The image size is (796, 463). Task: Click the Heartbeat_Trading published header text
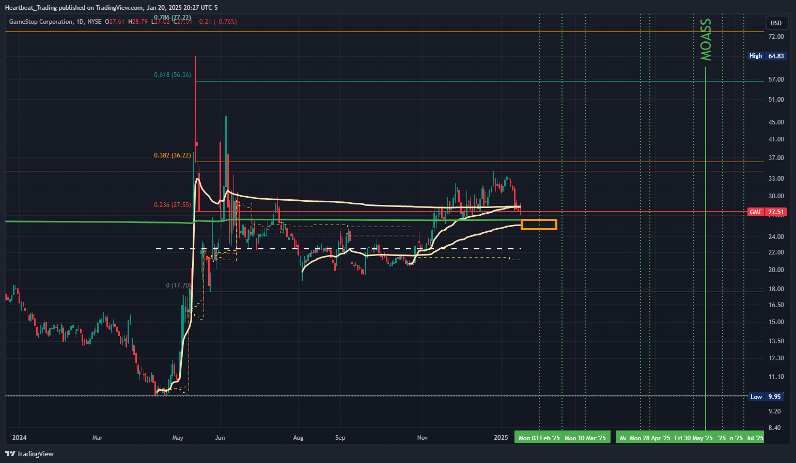111,8
